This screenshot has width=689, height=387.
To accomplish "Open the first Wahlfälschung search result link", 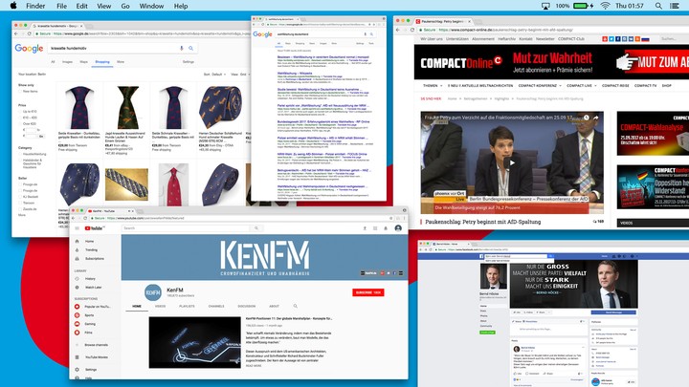I will [323, 57].
